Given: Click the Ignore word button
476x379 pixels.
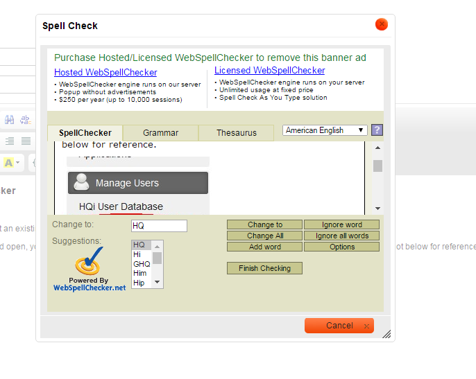Looking at the screenshot, I should [342, 224].
